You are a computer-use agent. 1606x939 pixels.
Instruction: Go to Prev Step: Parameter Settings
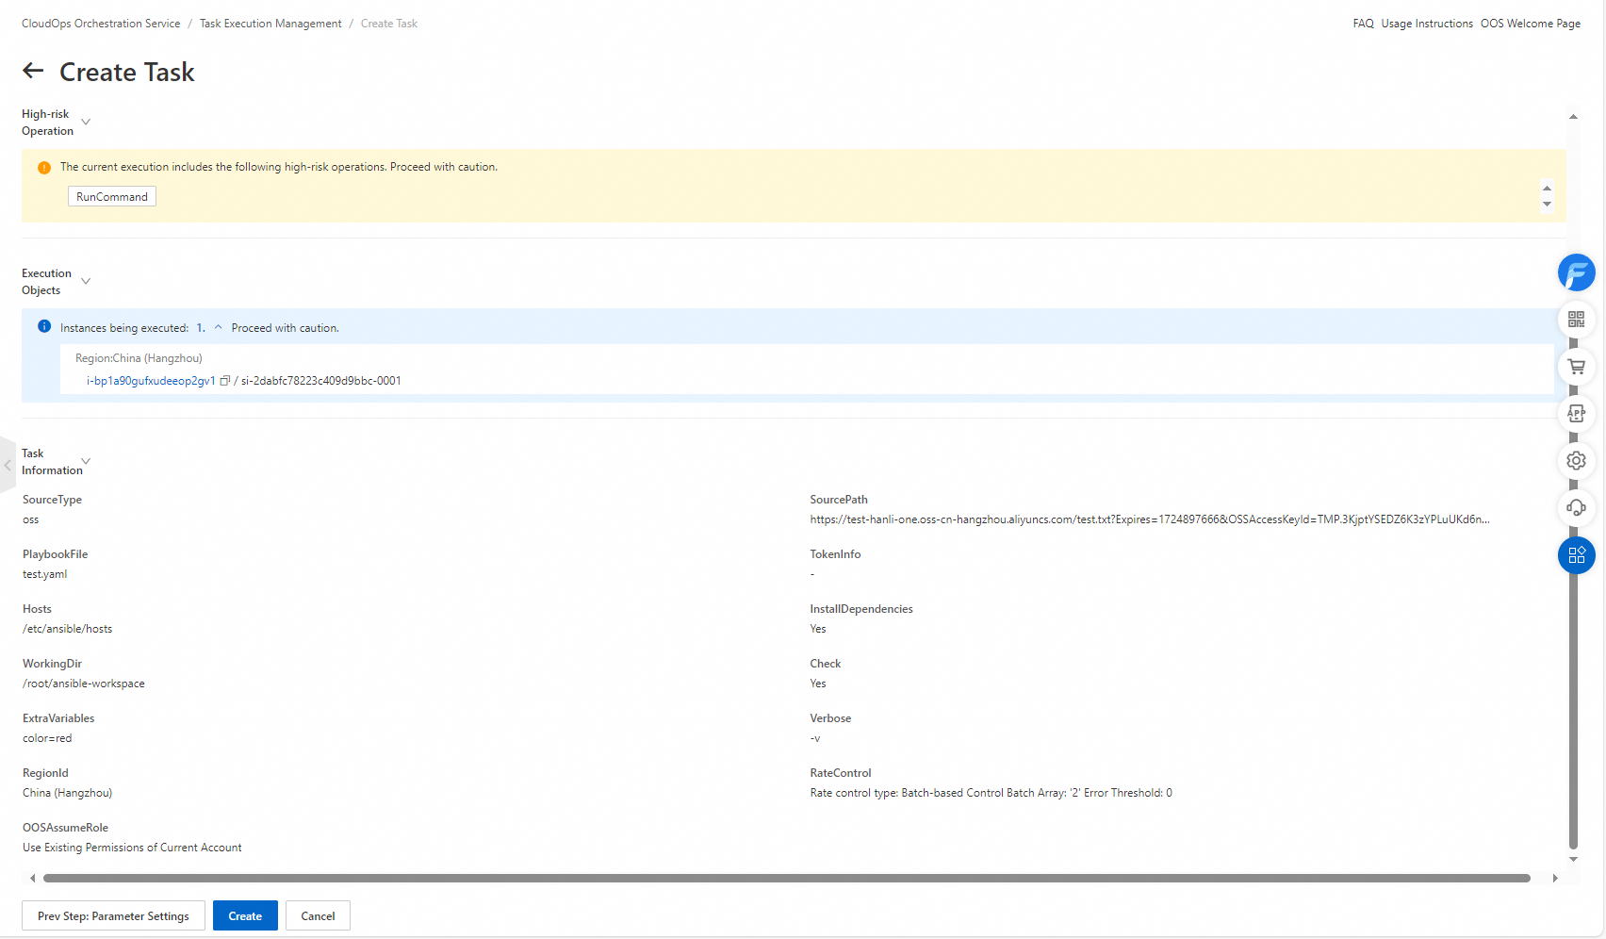[113, 915]
